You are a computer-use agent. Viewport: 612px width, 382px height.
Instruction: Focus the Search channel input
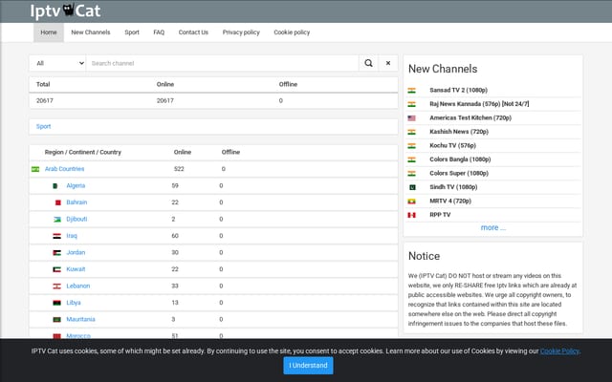point(223,63)
